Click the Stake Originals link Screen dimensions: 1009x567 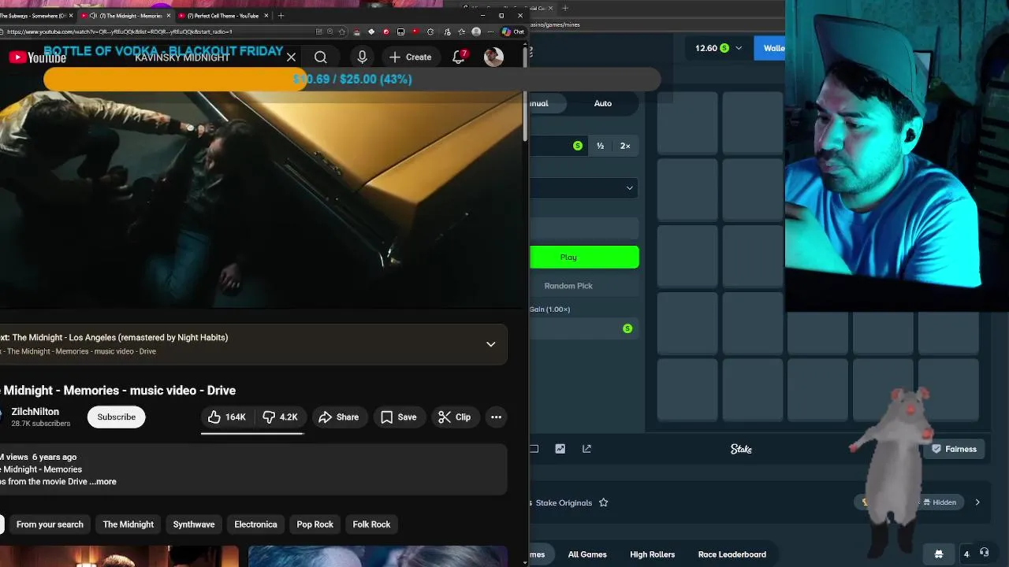pyautogui.click(x=564, y=502)
